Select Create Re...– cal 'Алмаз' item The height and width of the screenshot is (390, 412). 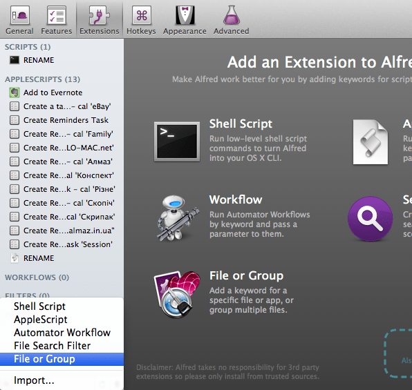[x=68, y=162]
